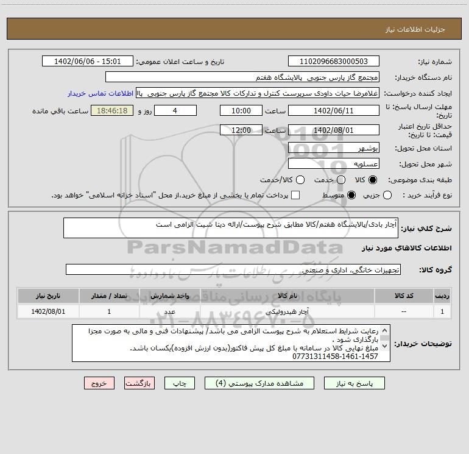Open مشاهده مدارک پیوستی (4) button
Image resolution: width=469 pixels, height=454 pixels.
click(x=259, y=383)
